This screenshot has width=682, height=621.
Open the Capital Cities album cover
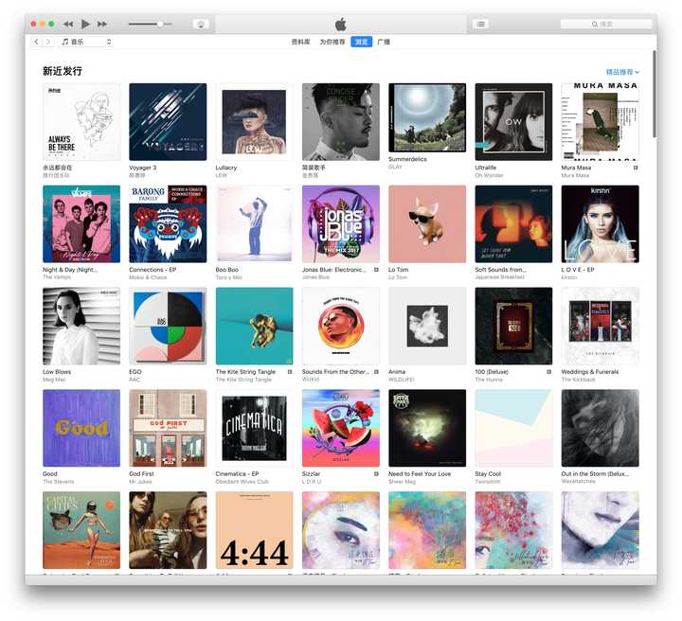[81, 531]
